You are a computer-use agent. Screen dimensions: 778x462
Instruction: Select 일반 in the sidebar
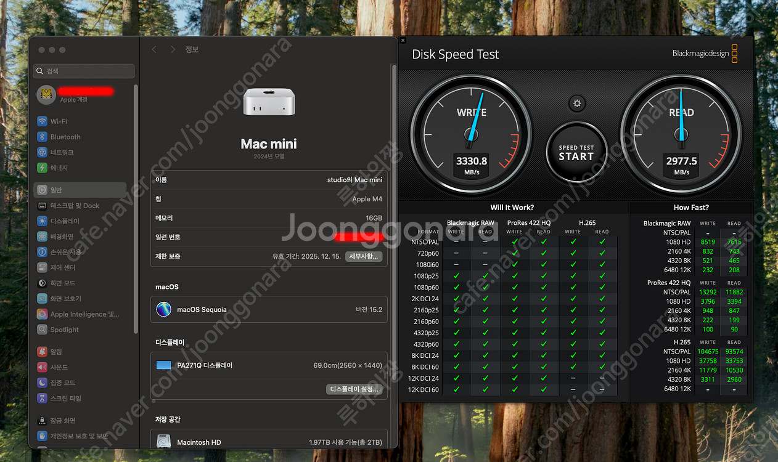tap(80, 190)
